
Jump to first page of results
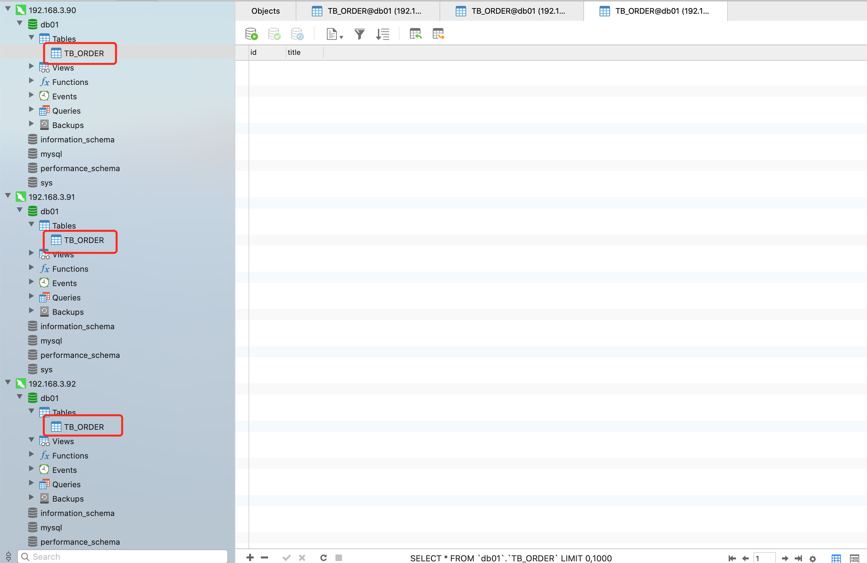[x=732, y=558]
